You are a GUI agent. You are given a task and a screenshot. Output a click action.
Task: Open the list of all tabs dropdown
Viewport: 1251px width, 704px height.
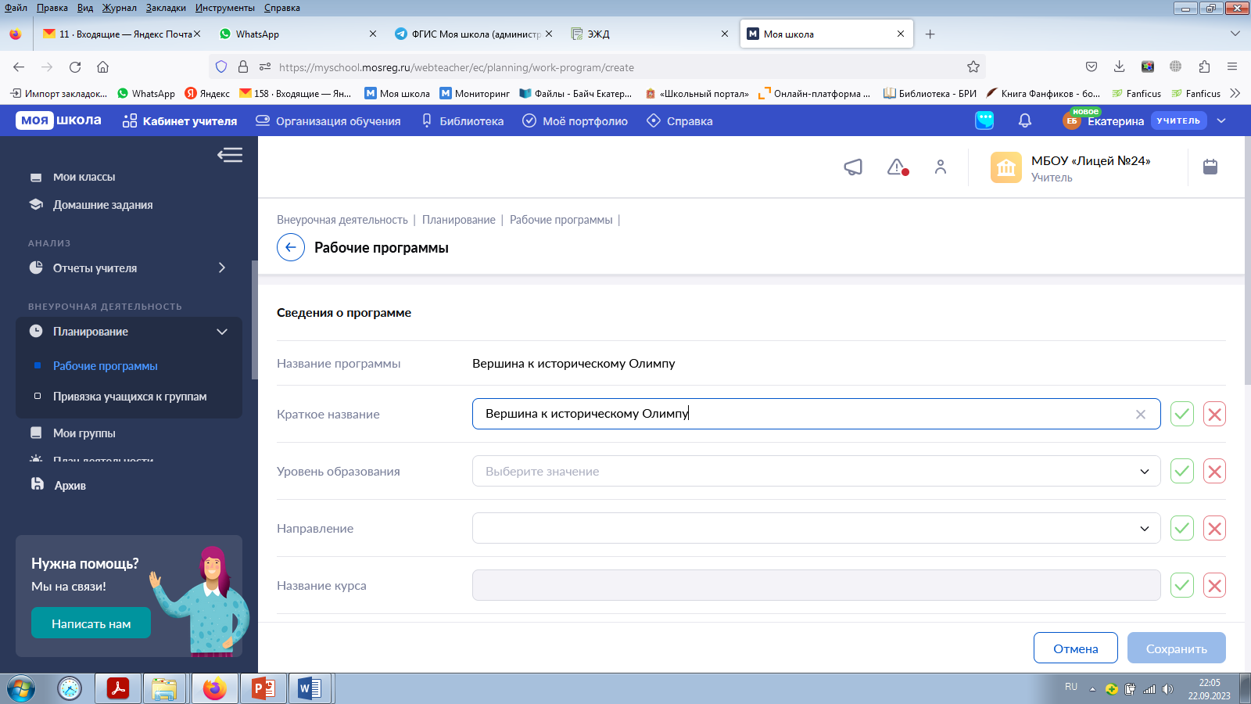coord(1235,34)
